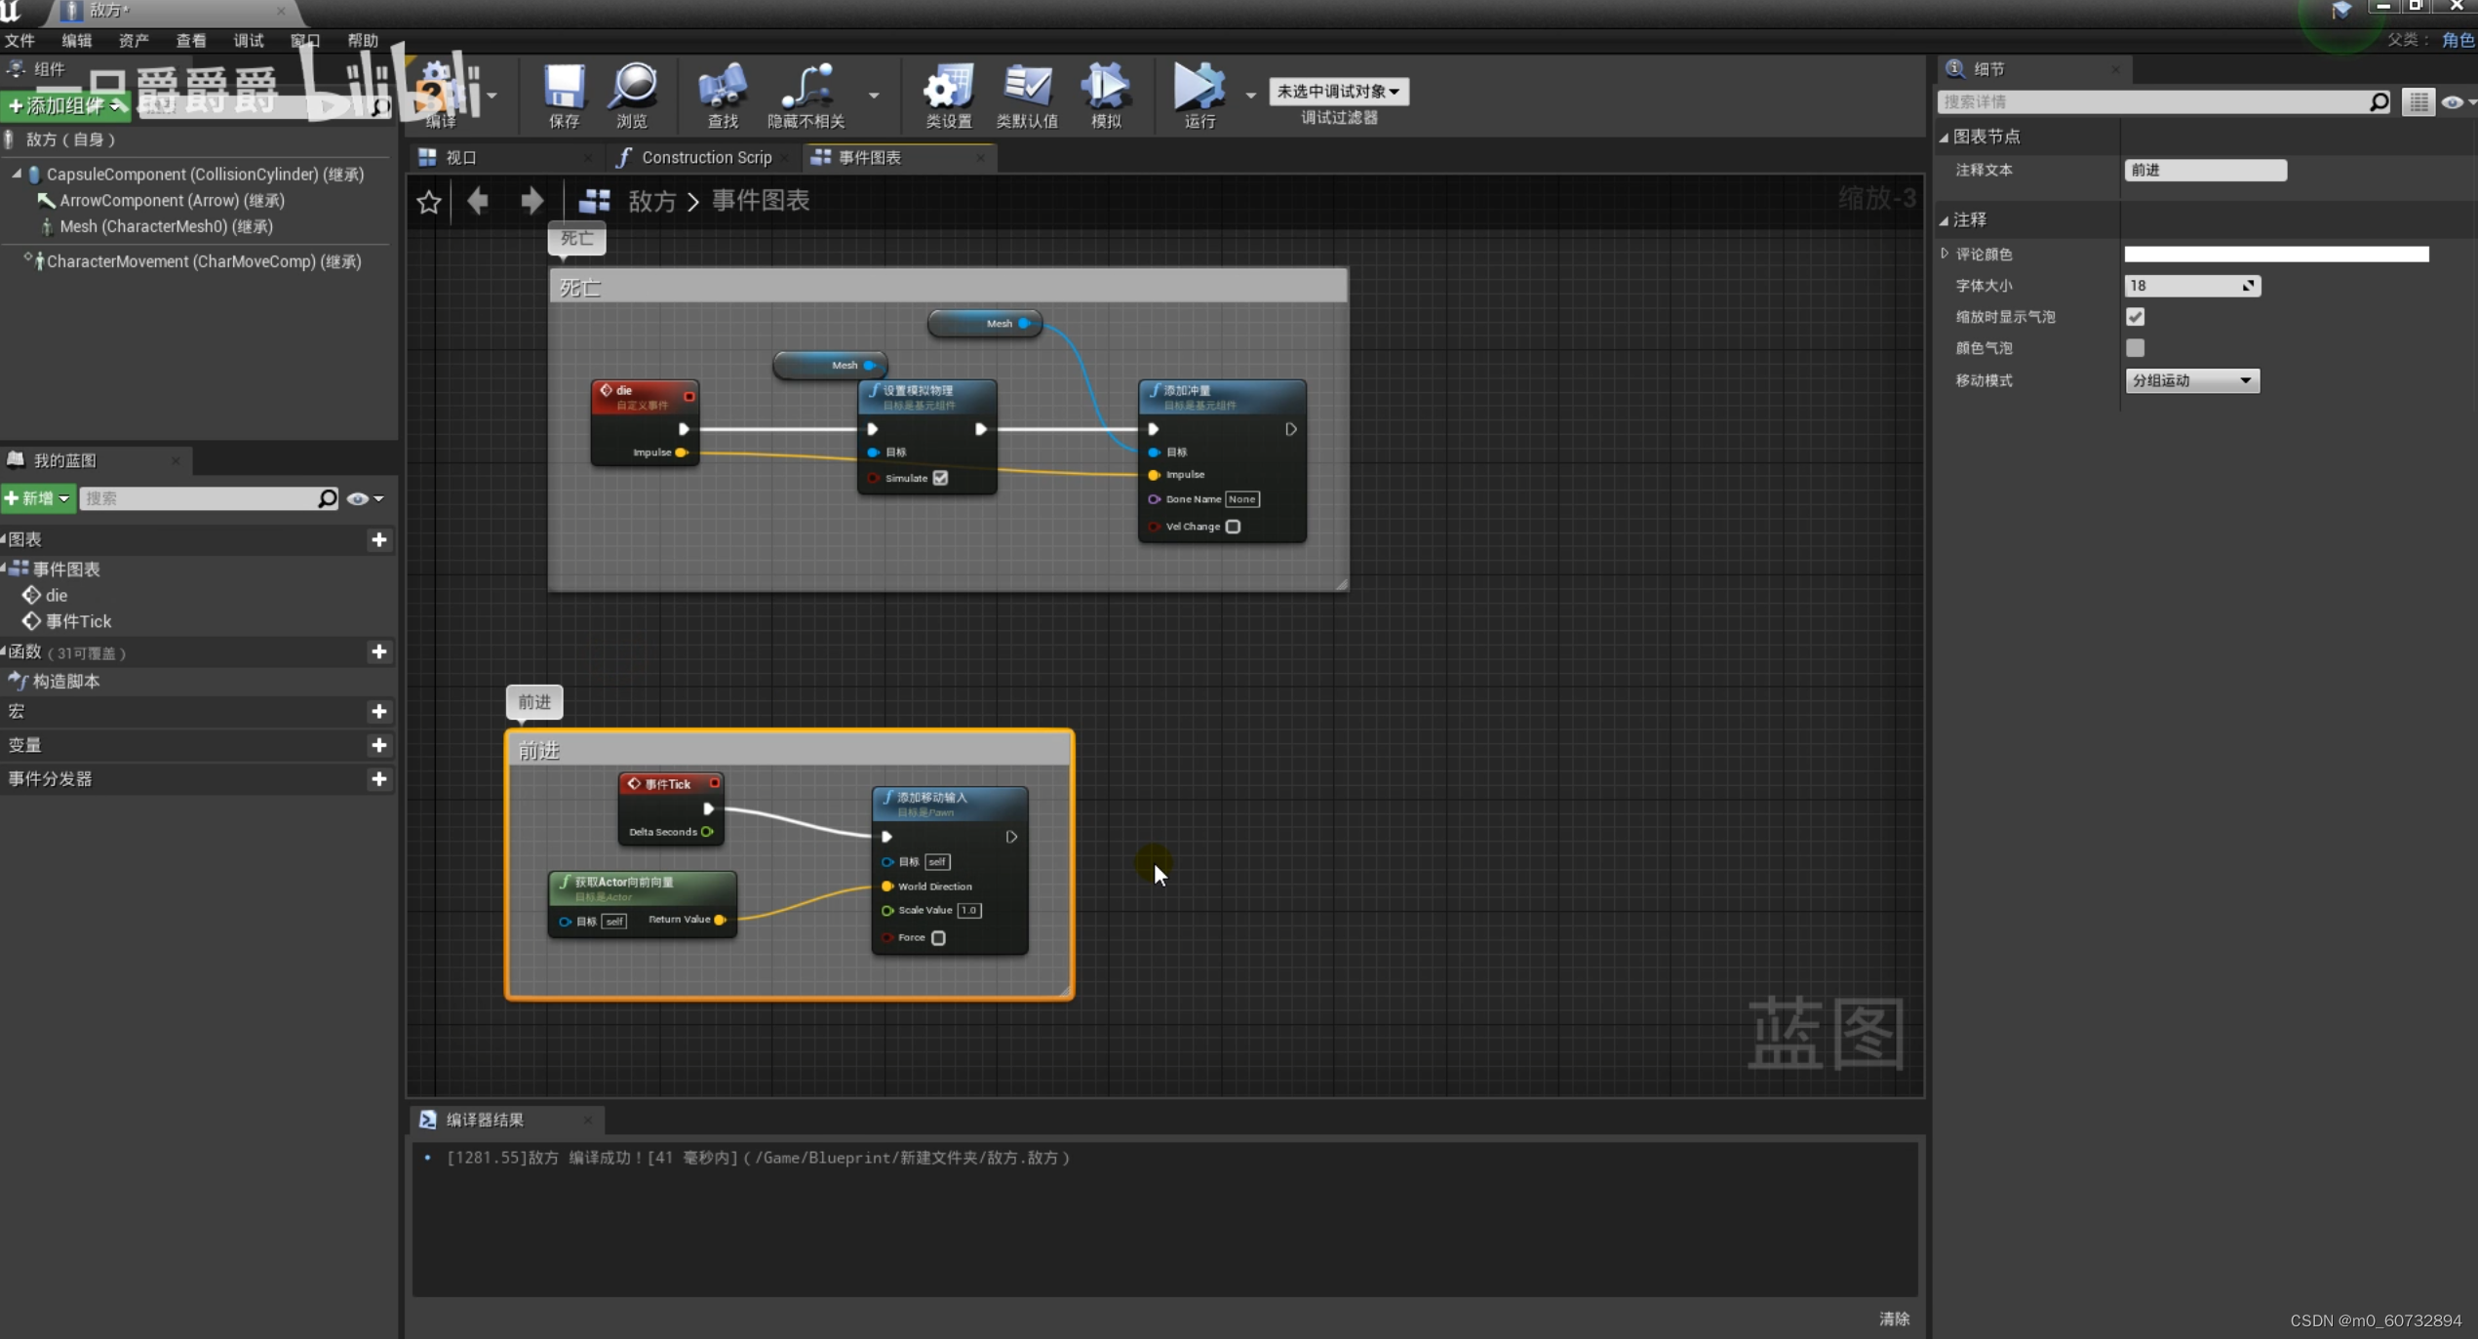Open the 窗口 (Window) menu
The height and width of the screenshot is (1339, 2478).
tap(304, 40)
